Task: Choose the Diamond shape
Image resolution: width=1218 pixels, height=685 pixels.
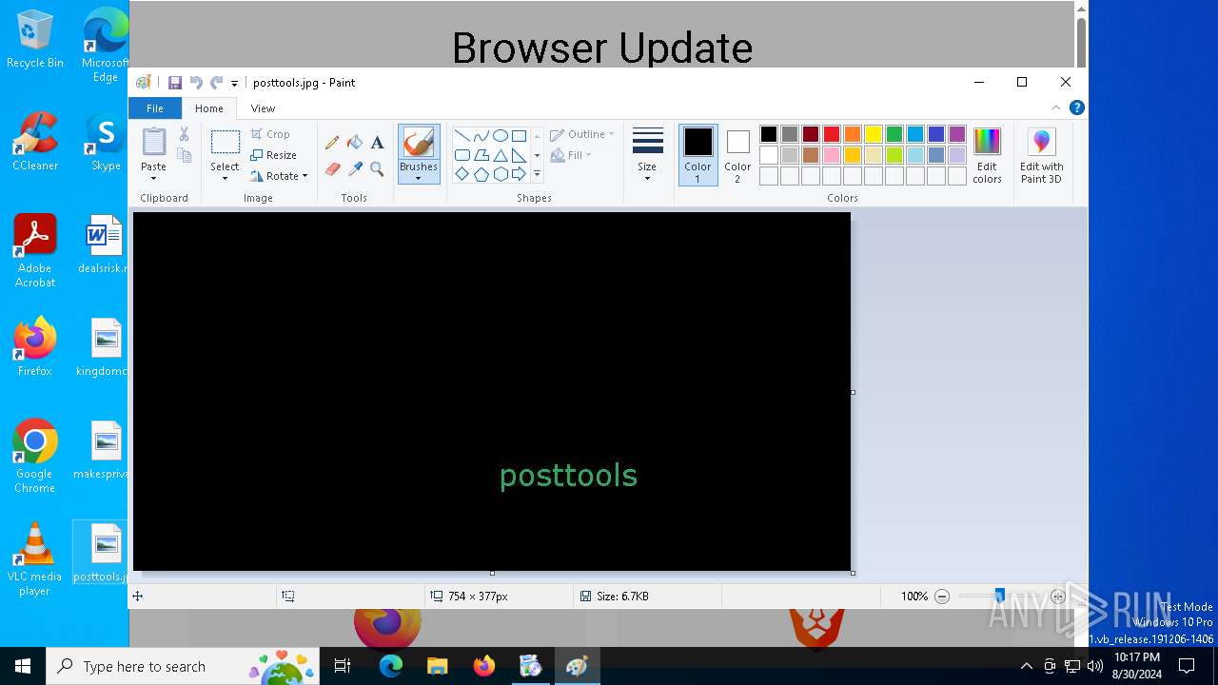Action: click(462, 174)
